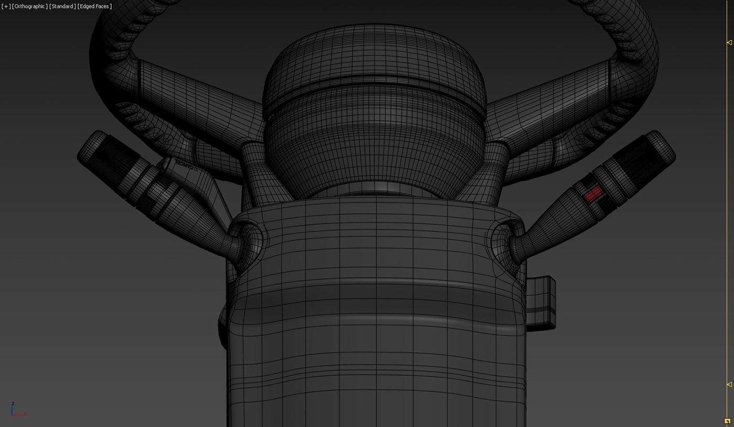Open the [Orthographic] point-of-view menu

[x=30, y=6]
